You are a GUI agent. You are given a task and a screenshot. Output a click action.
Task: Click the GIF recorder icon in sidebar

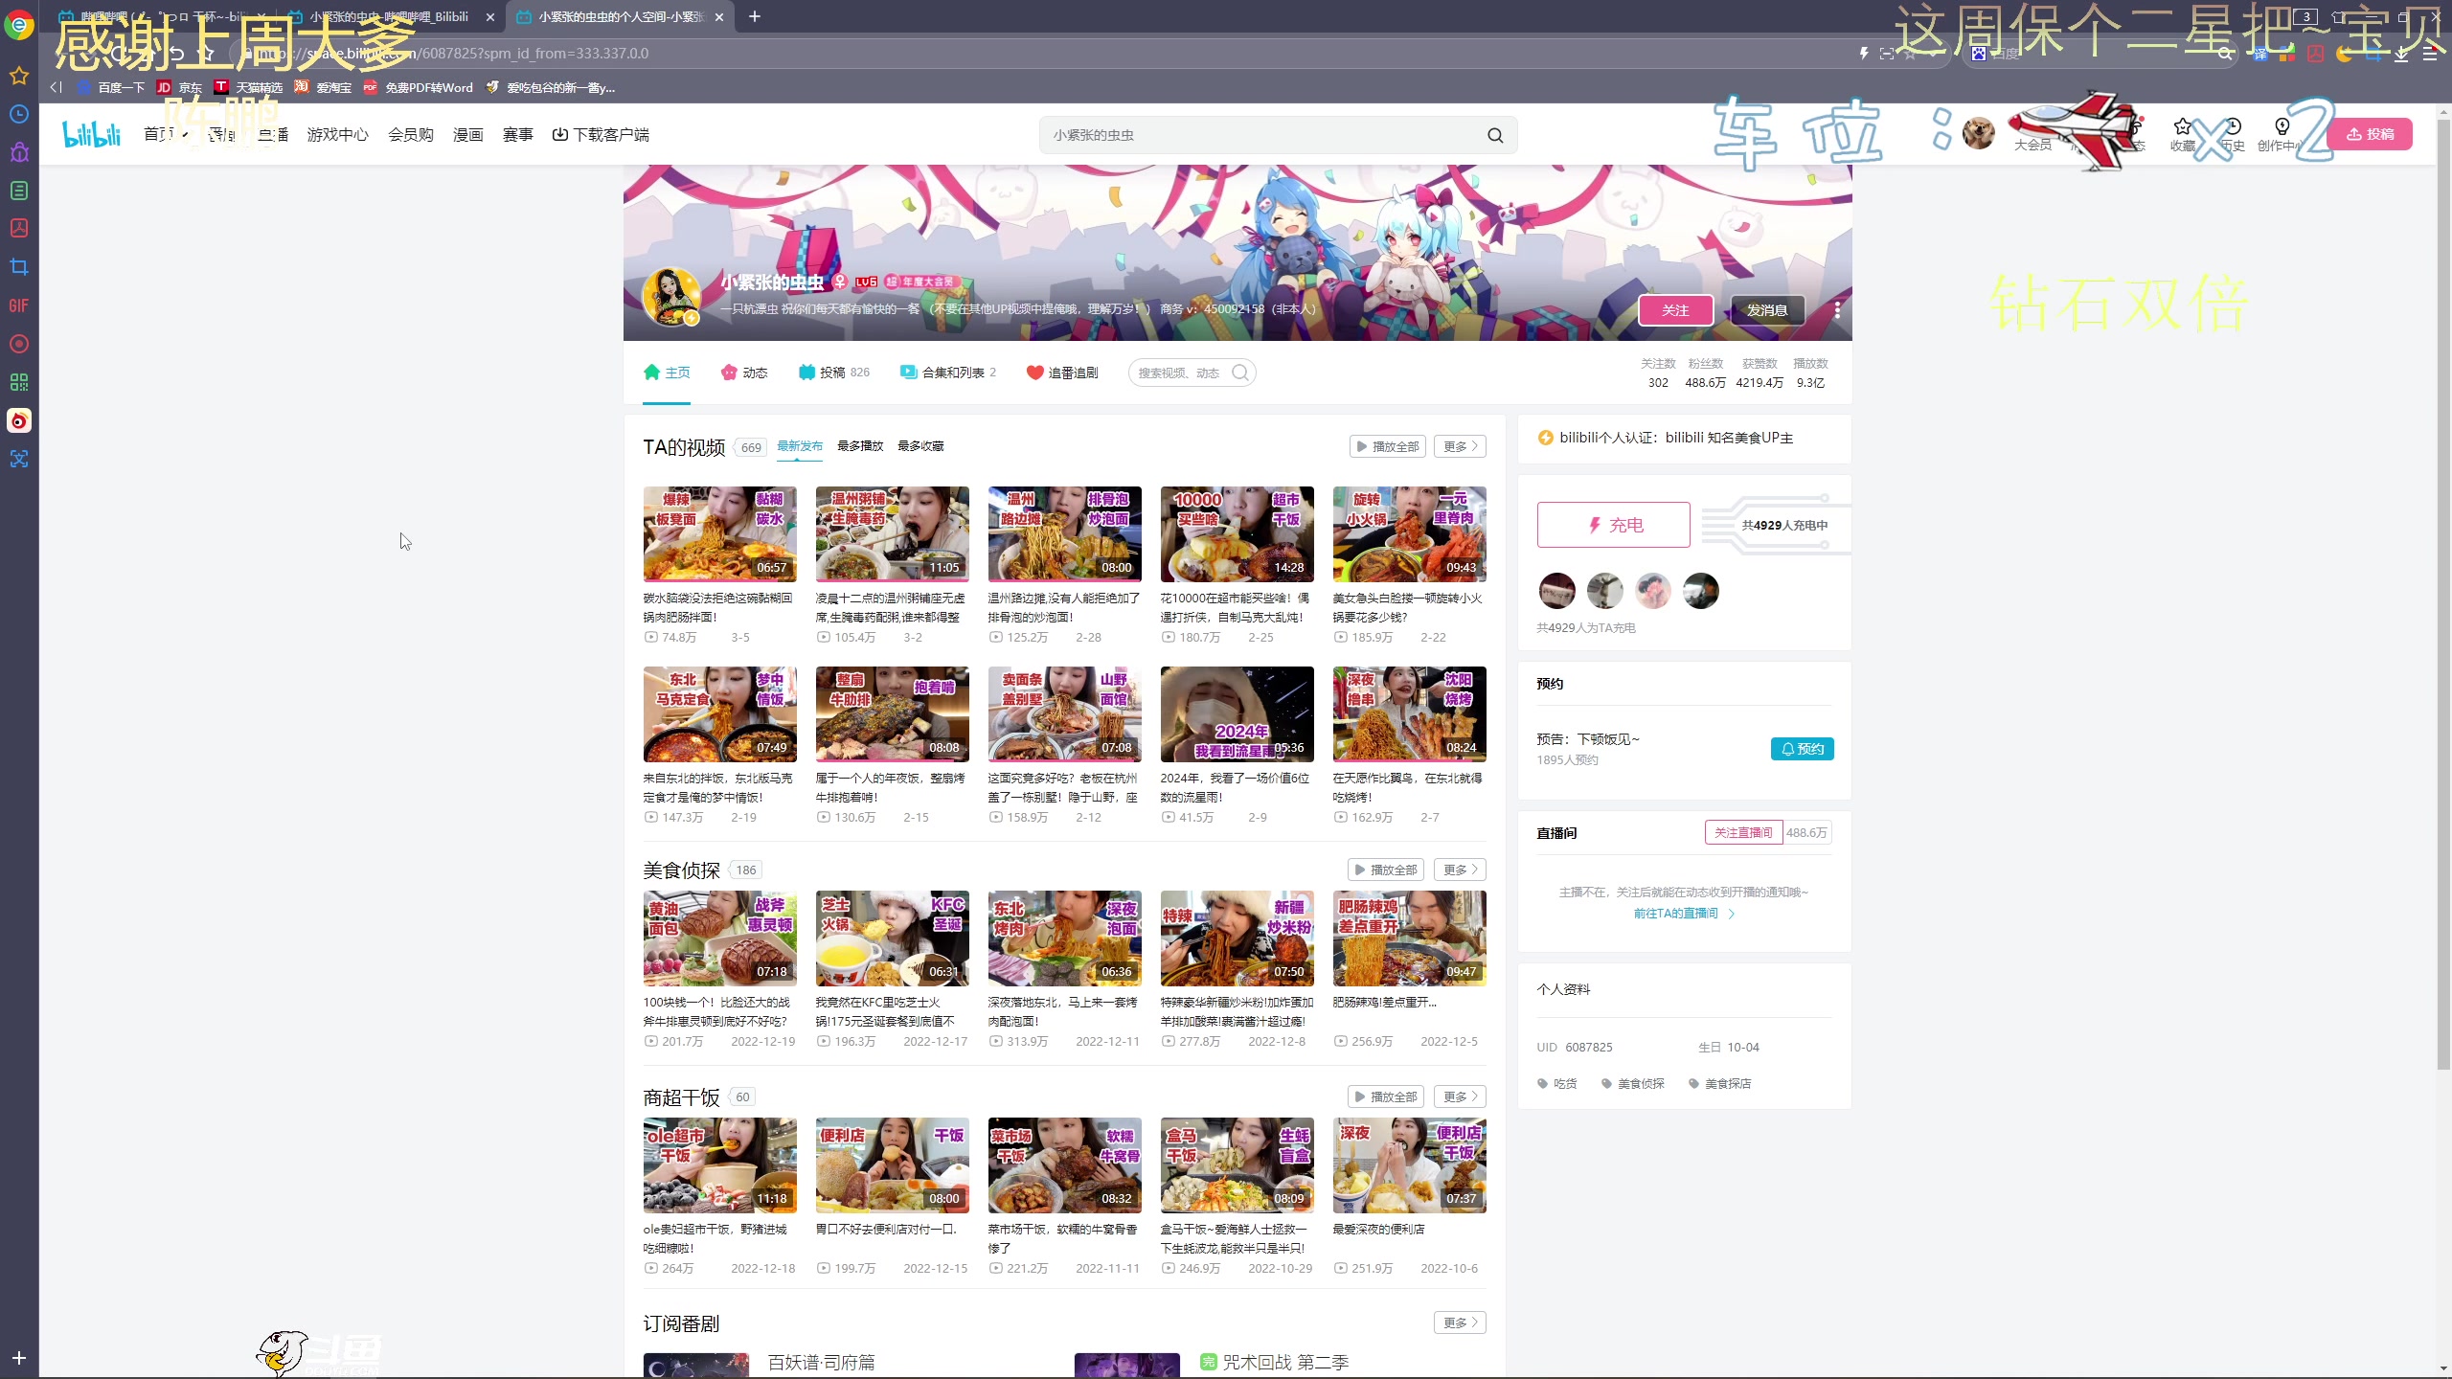(19, 305)
